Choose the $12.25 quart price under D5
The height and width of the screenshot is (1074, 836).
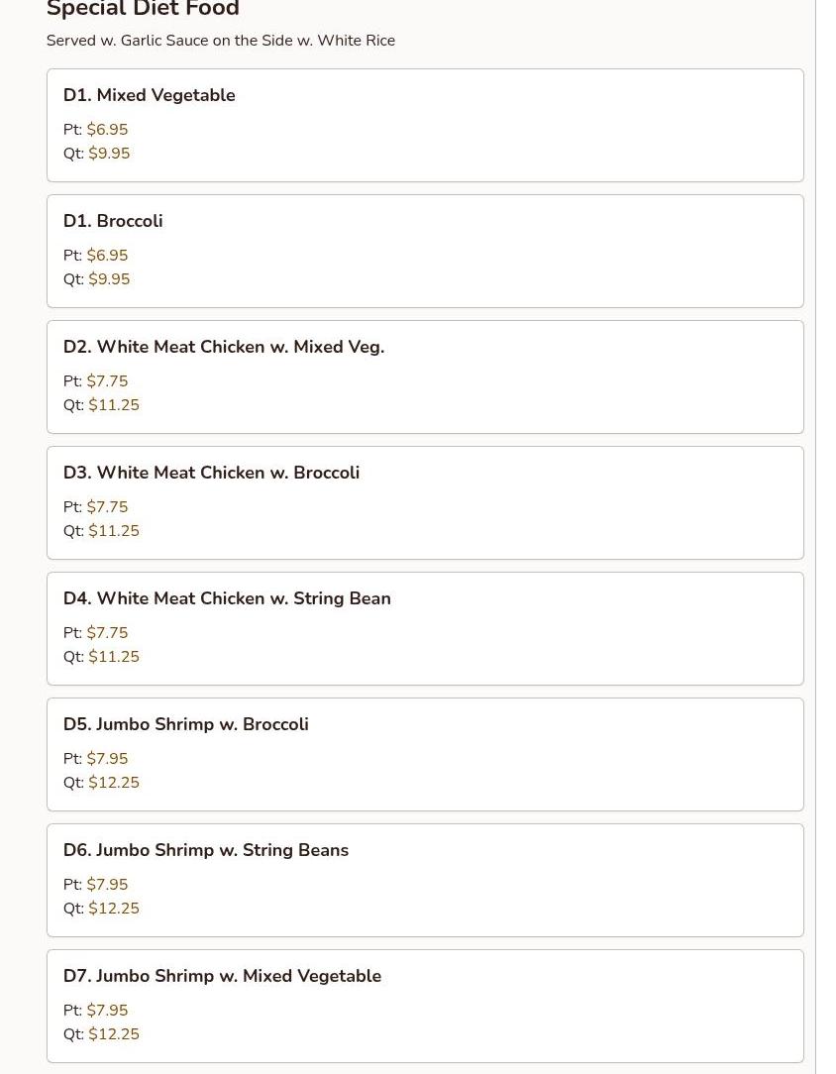[x=114, y=783]
